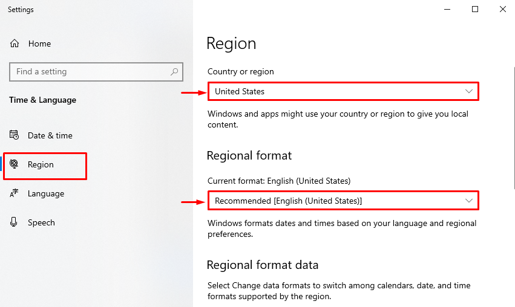This screenshot has width=515, height=307.
Task: Click the Date & time calendar icon
Action: click(x=15, y=135)
